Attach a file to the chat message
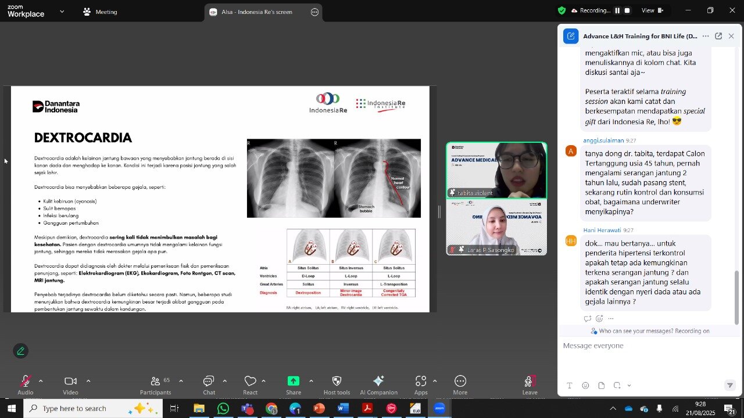The width and height of the screenshot is (744, 418). [x=601, y=385]
